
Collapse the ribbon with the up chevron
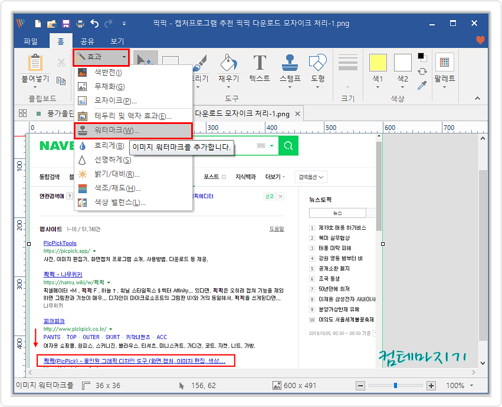tap(477, 99)
